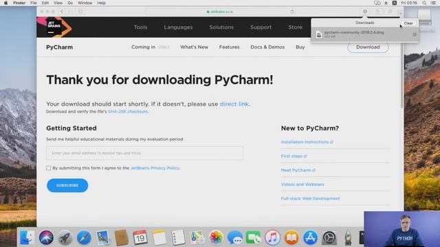The height and width of the screenshot is (247, 440).
Task: Open the Apple menu
Action: 5,3
